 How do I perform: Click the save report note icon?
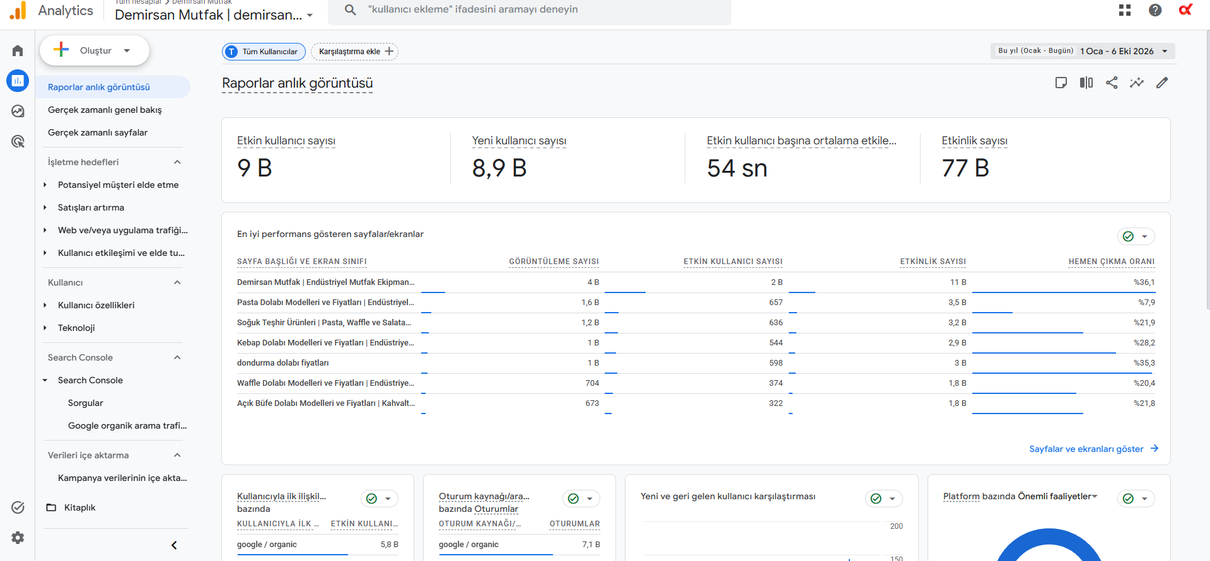[x=1061, y=83]
